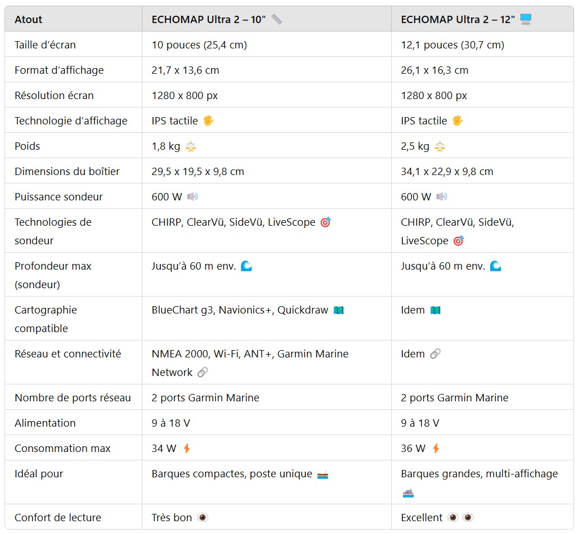Click the ruler icon in the 10" column header
The image size is (578, 533).
tap(276, 20)
